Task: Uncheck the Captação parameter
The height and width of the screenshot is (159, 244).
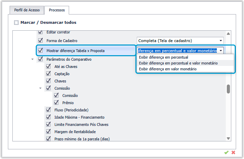Action: pyautogui.click(x=48, y=74)
